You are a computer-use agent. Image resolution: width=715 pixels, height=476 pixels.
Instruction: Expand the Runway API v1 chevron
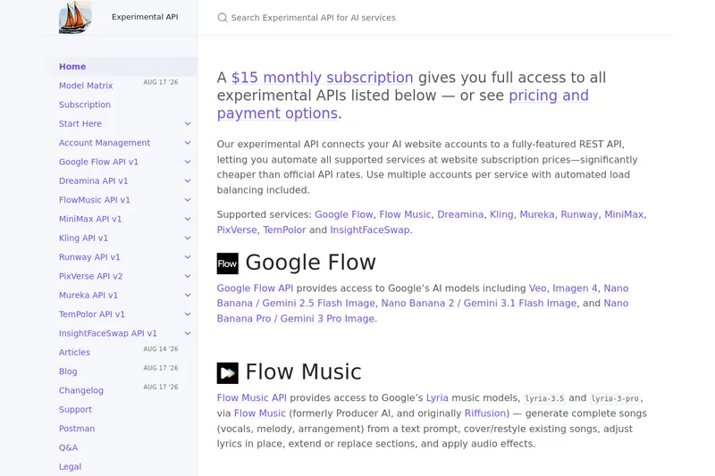(x=188, y=257)
